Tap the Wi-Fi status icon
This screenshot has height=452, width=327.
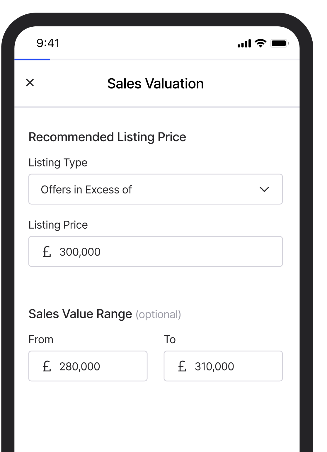(260, 43)
